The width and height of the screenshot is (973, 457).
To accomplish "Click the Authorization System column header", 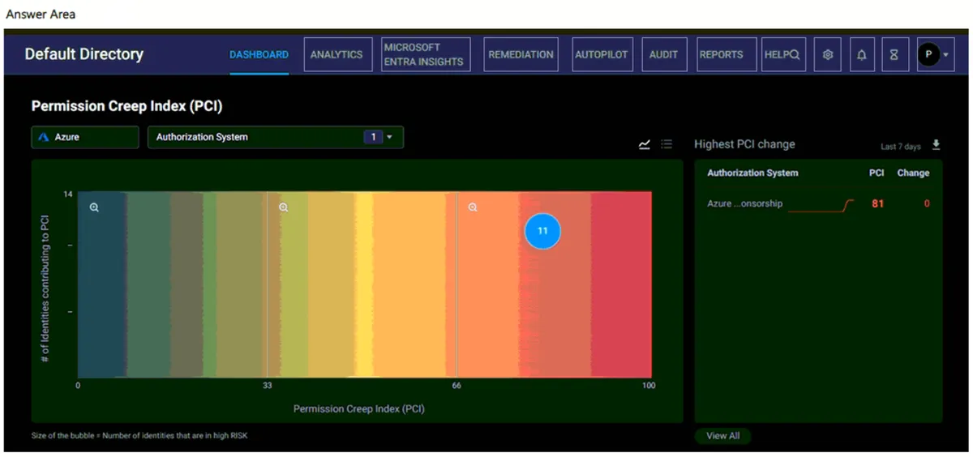I will pyautogui.click(x=752, y=173).
